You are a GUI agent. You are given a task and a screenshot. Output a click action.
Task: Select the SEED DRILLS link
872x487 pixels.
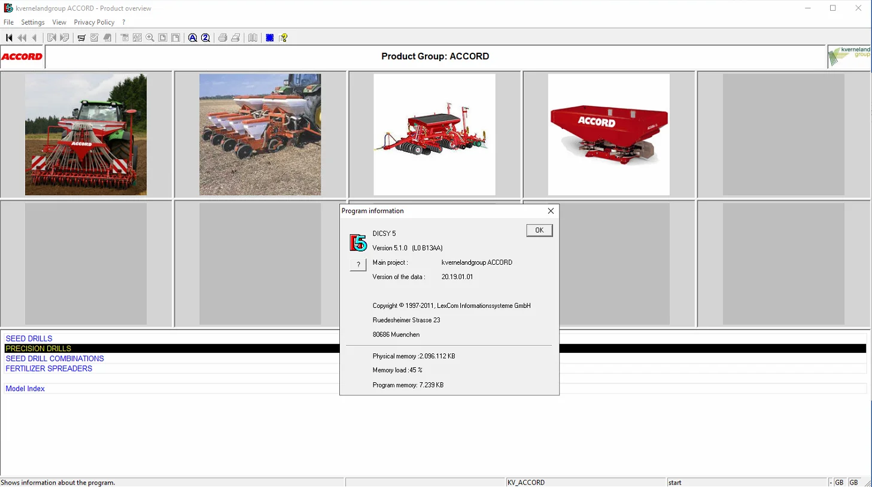pyautogui.click(x=29, y=338)
